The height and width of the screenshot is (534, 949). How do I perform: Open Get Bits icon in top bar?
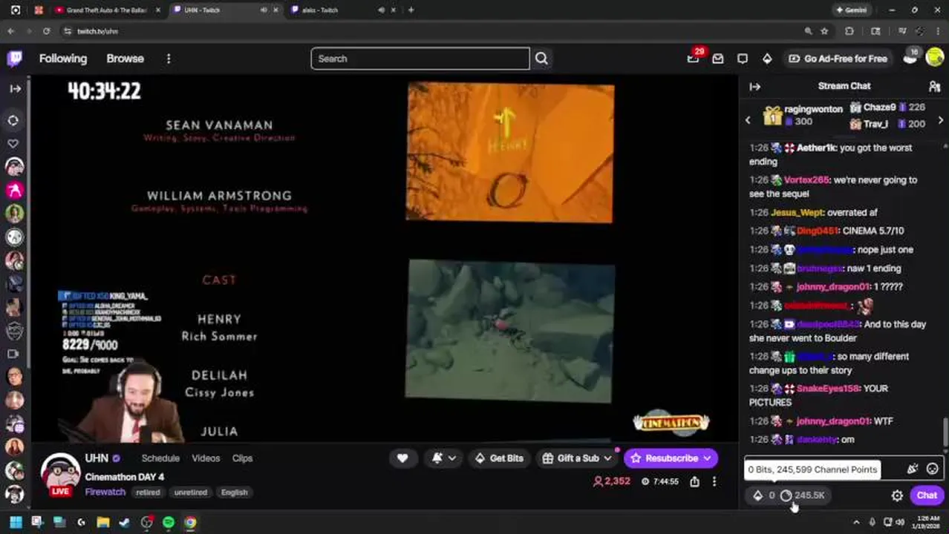pos(767,59)
